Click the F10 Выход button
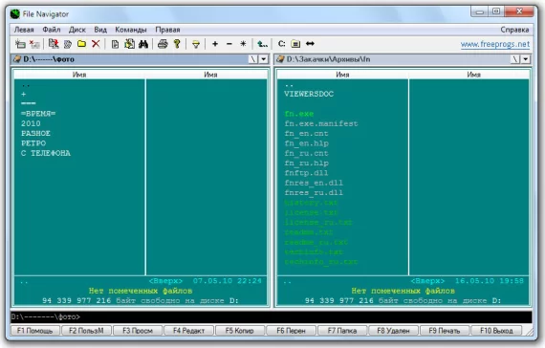 pyautogui.click(x=496, y=331)
